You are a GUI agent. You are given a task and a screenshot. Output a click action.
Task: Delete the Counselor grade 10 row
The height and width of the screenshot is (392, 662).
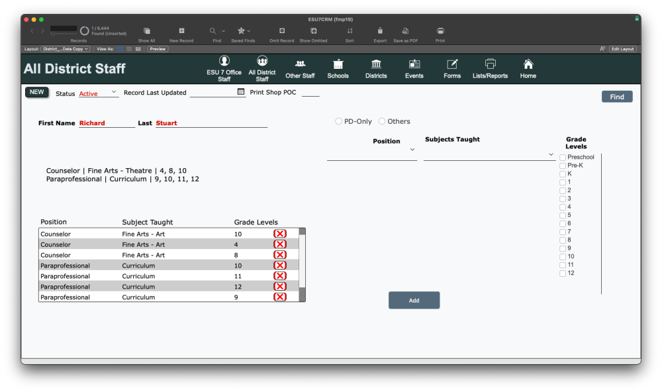[x=280, y=234]
